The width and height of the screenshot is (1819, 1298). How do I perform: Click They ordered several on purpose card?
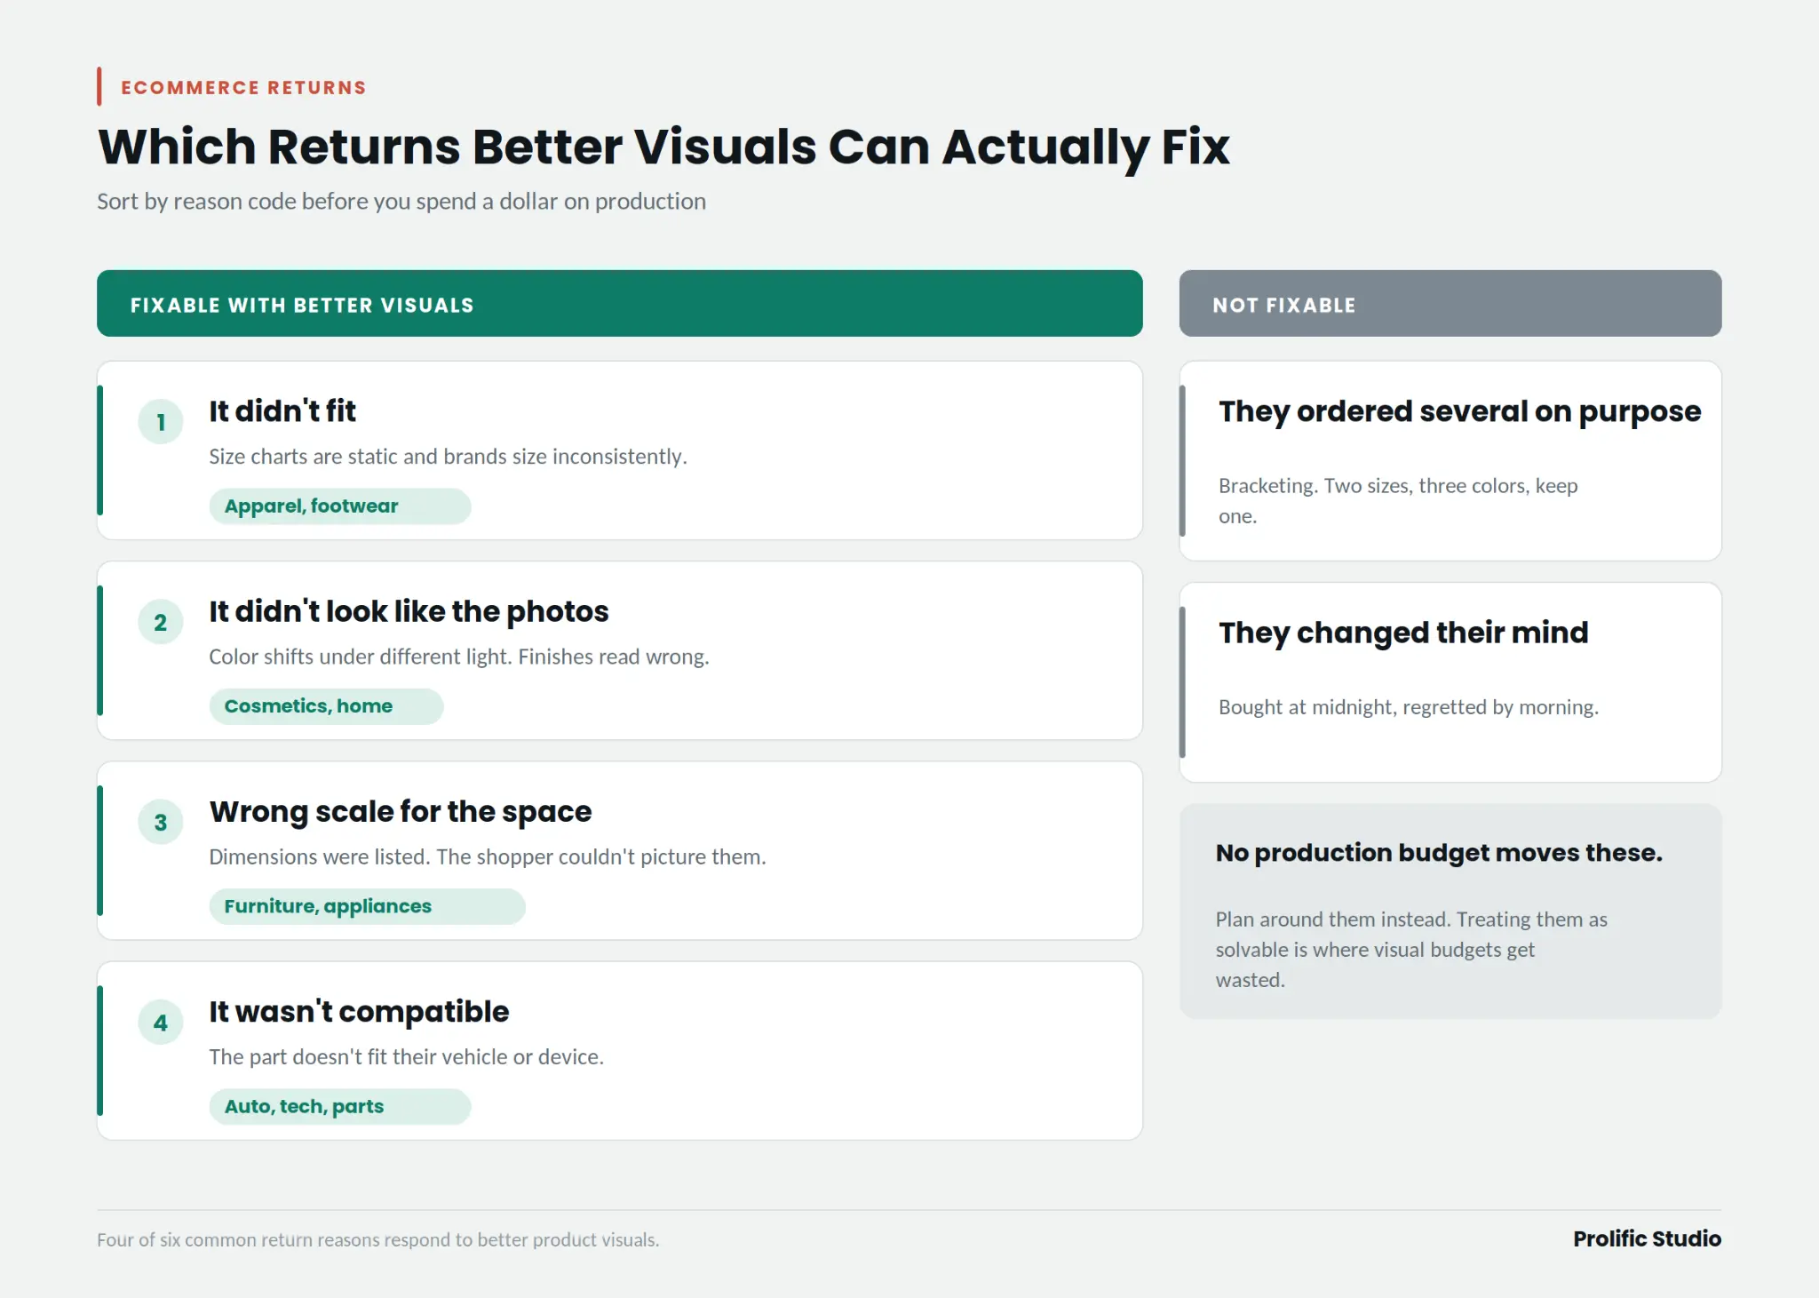pos(1450,460)
